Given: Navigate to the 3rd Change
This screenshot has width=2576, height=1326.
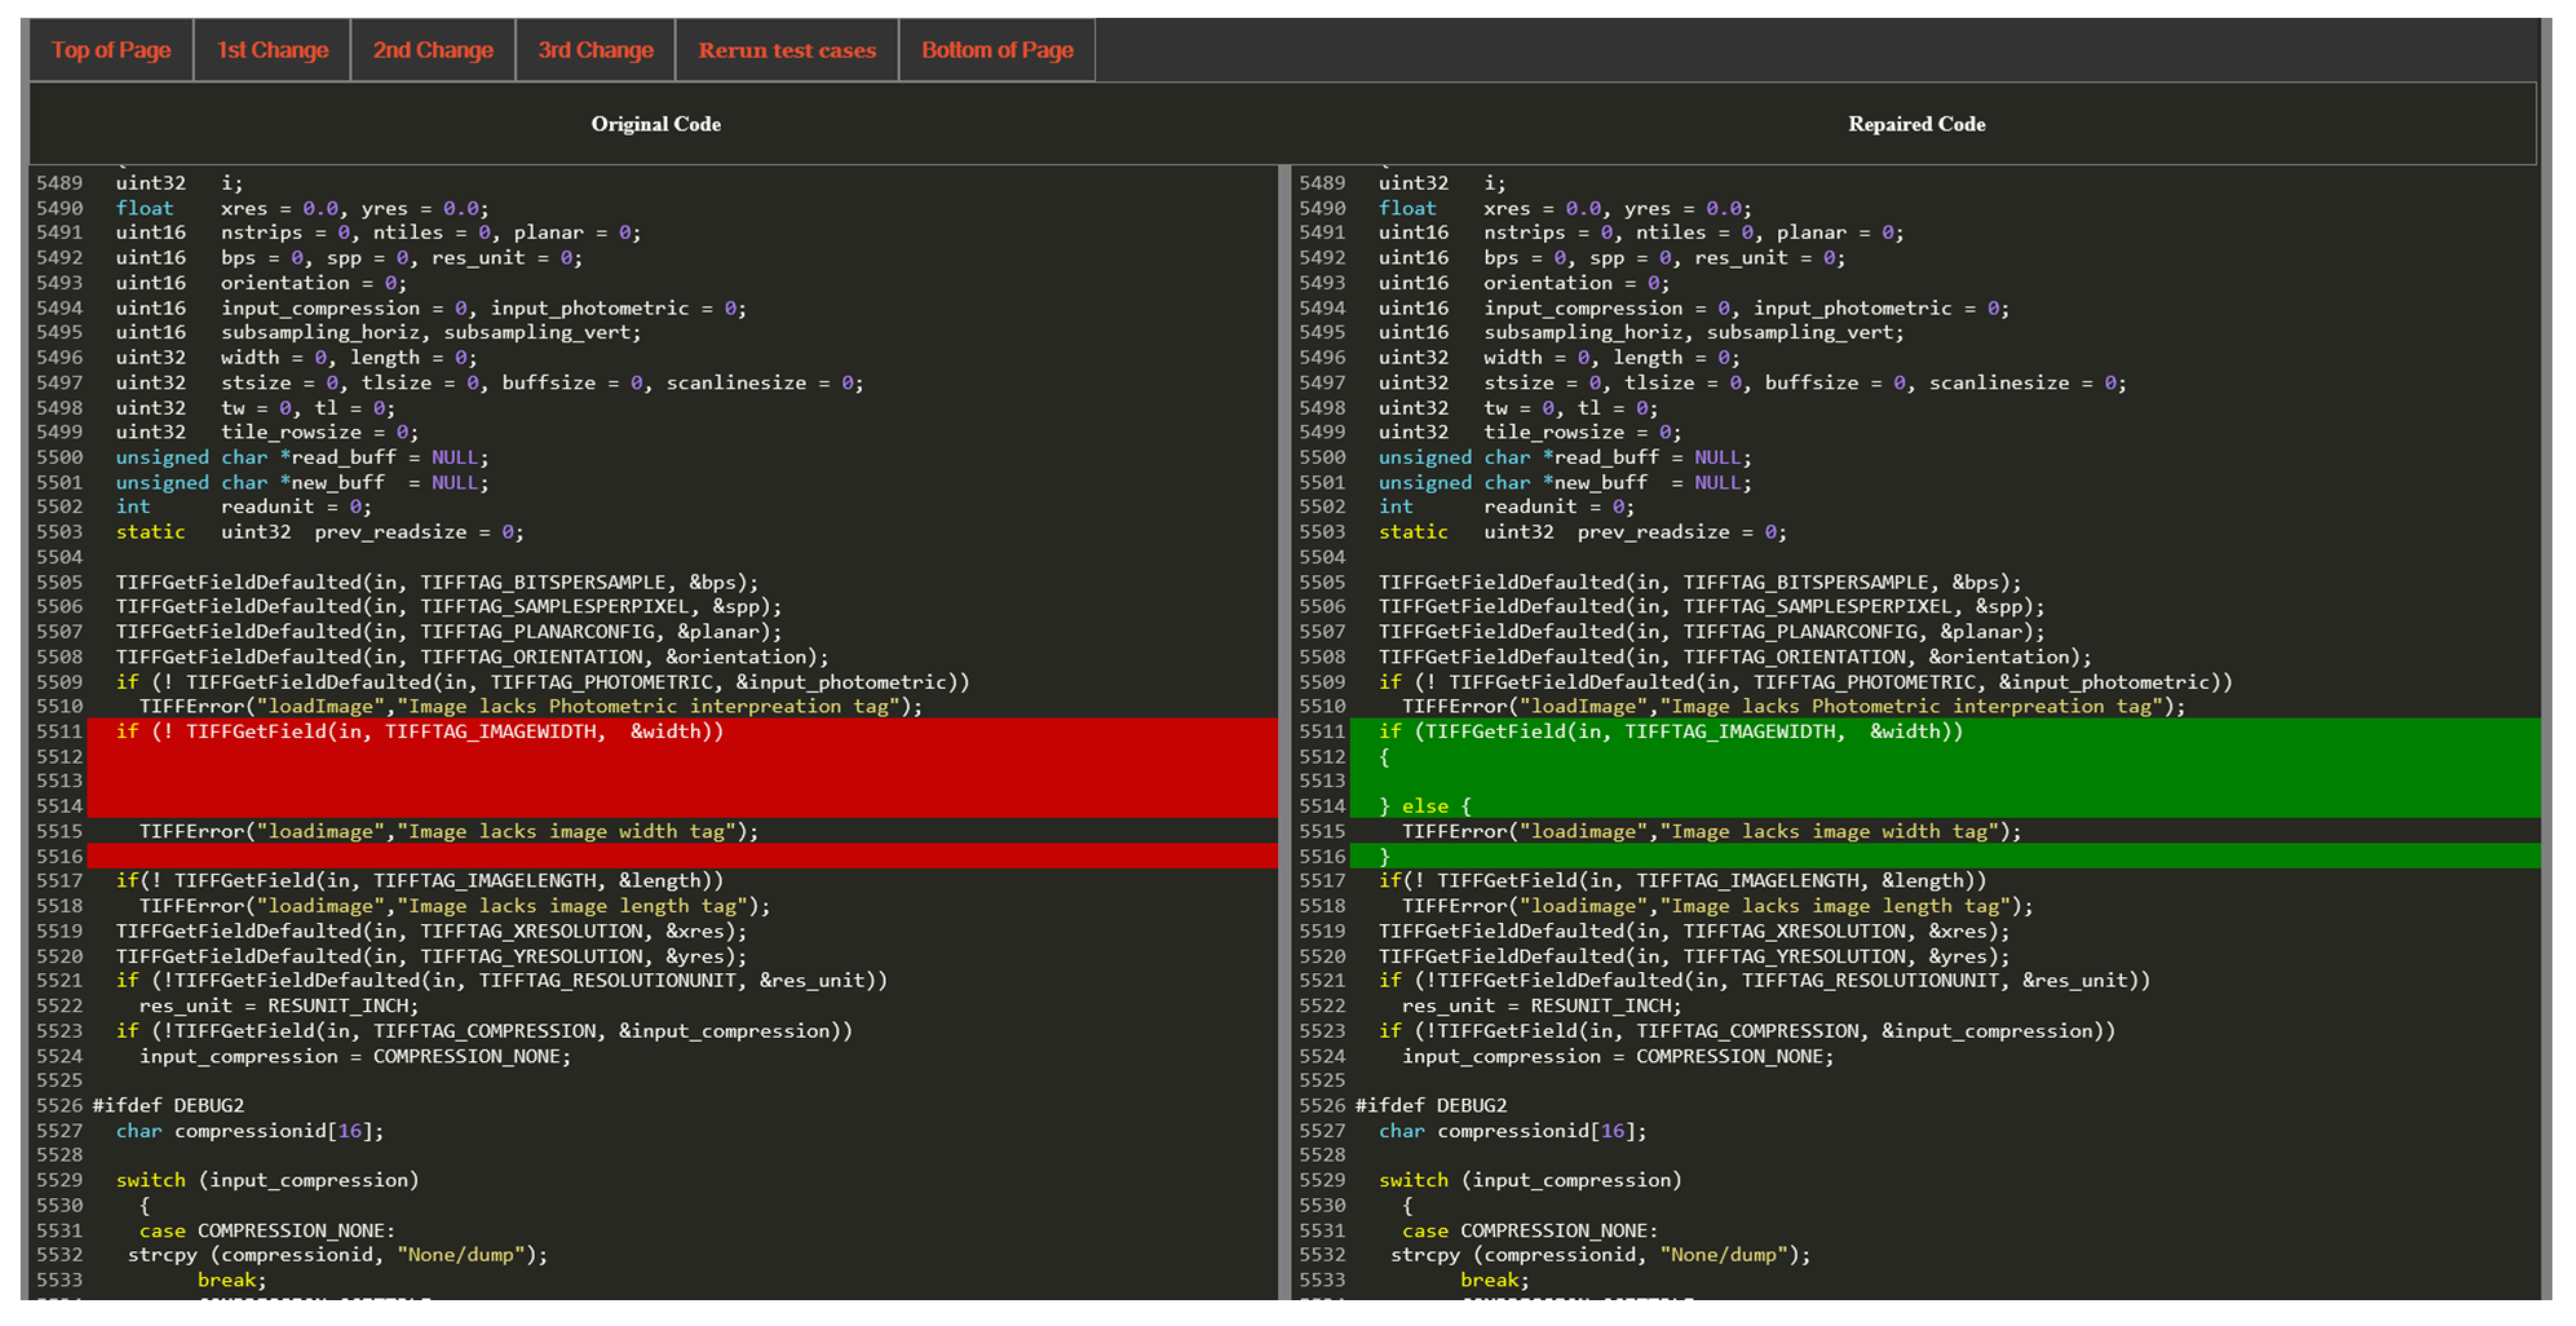Looking at the screenshot, I should coord(595,50).
